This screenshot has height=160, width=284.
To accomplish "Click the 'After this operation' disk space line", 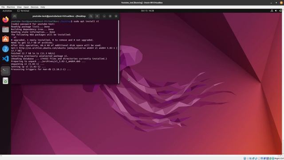I will coord(56,45).
